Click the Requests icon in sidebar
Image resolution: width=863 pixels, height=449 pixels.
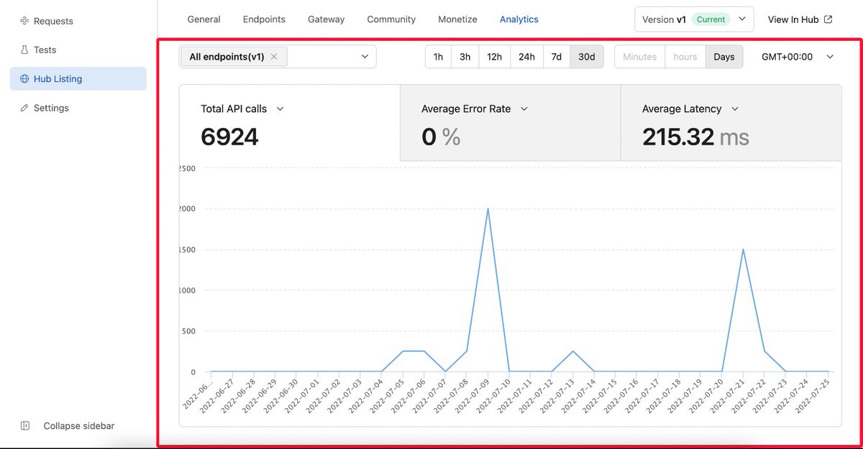click(24, 22)
